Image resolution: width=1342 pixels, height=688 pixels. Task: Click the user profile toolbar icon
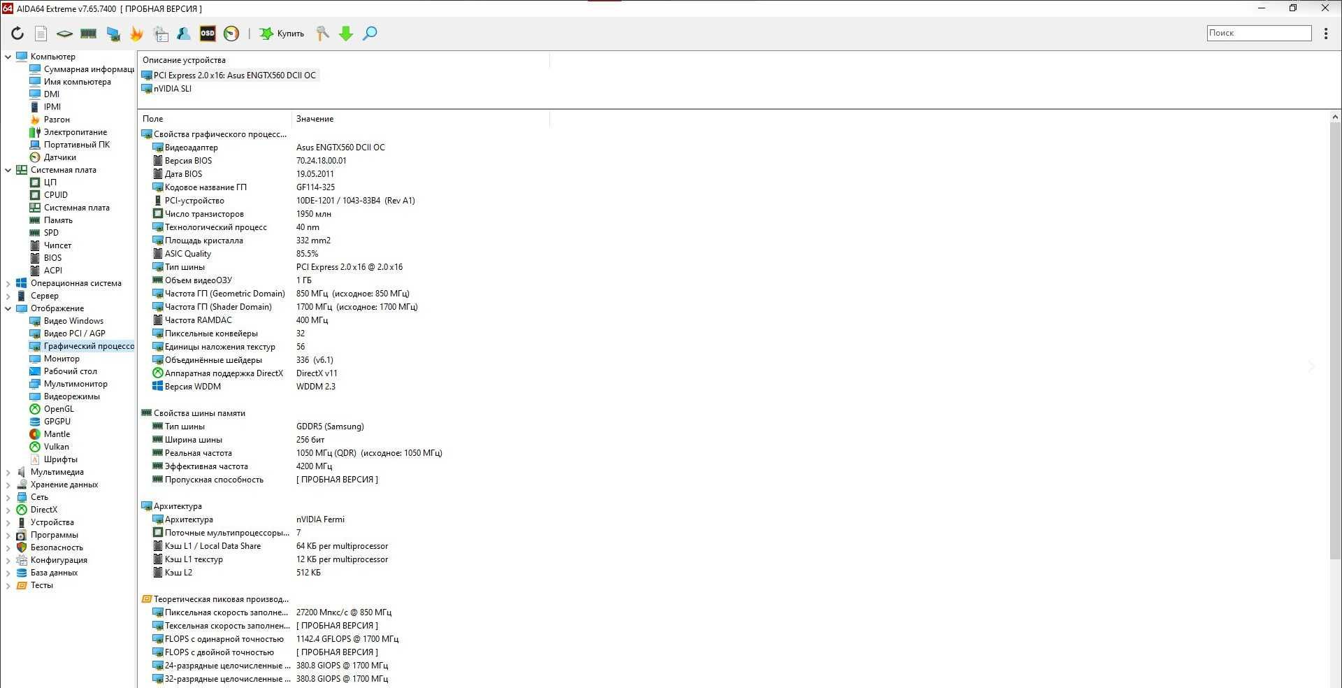click(x=184, y=34)
